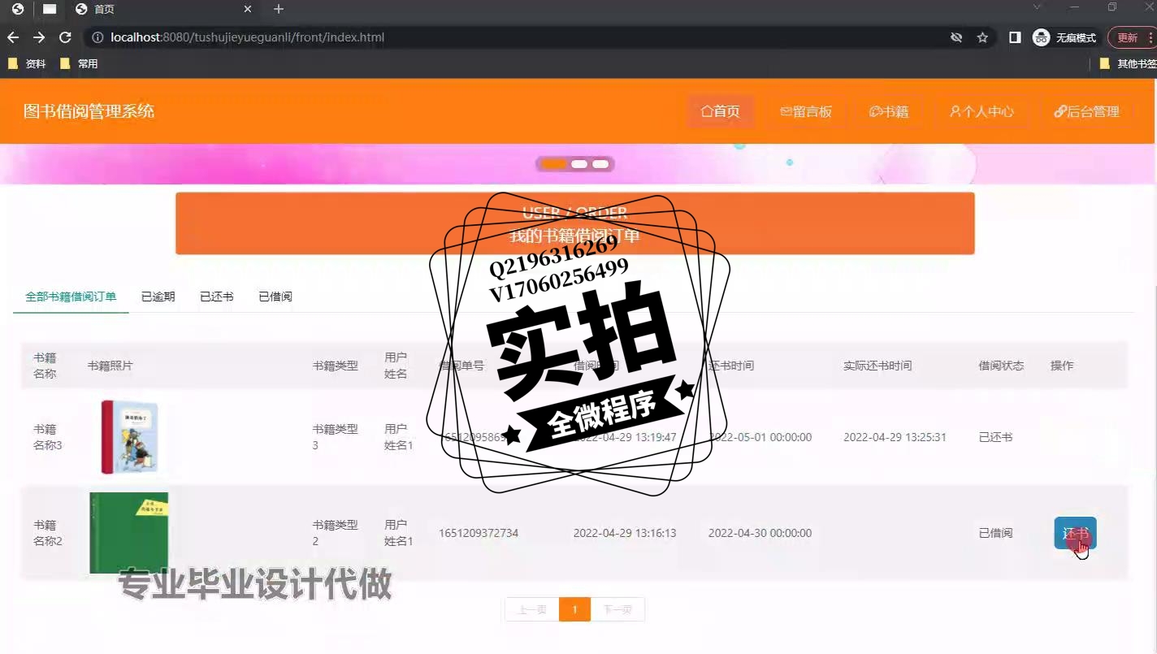
Task: Switch to the 已还书 tab
Action: tap(216, 297)
